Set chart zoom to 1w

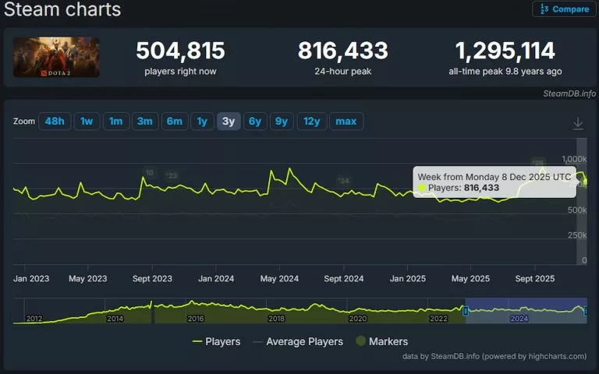87,122
